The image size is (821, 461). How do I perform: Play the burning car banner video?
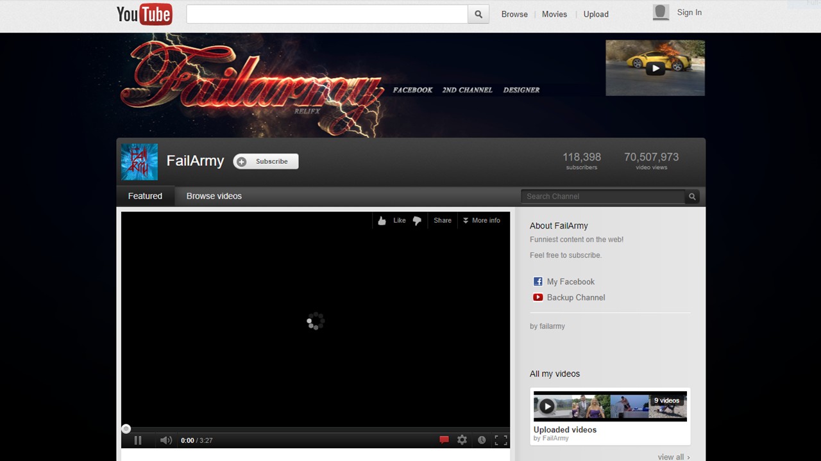click(655, 68)
